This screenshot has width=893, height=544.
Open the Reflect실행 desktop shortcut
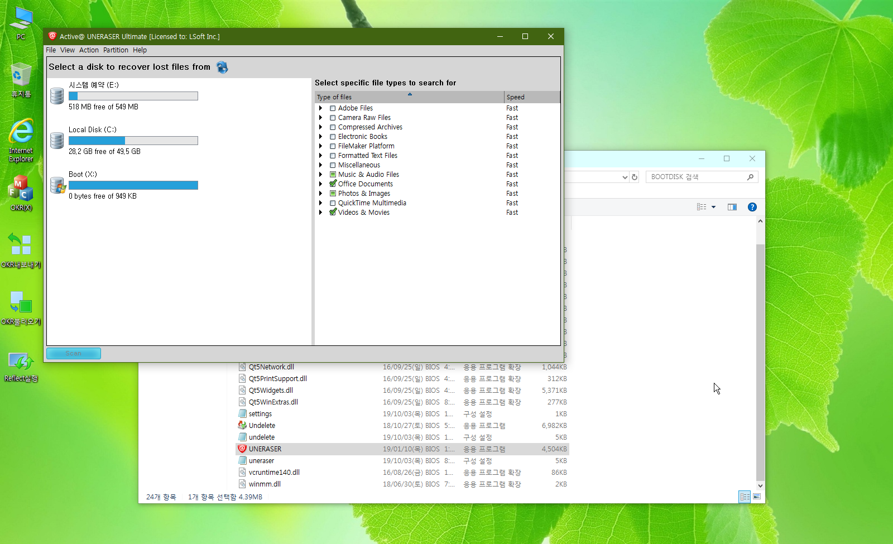21,362
